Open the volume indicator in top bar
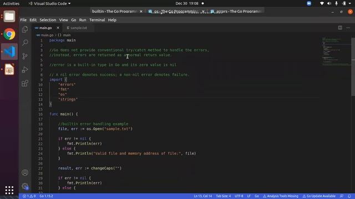355x199 pixels. [329, 3]
